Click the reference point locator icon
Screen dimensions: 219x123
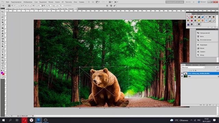pyautogui.click(x=9, y=6)
